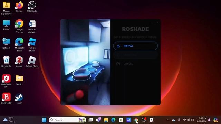
Task: Switch to OBS Studio in the taskbar
Action: click(144, 120)
